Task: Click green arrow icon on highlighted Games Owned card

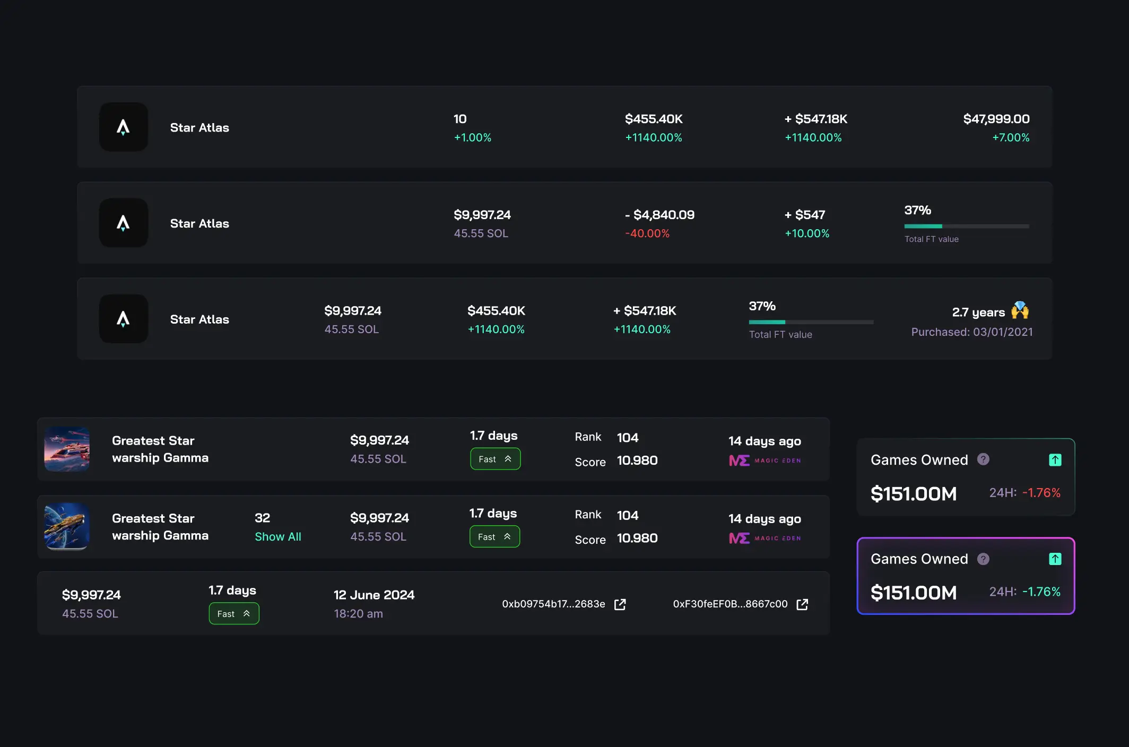Action: coord(1055,559)
